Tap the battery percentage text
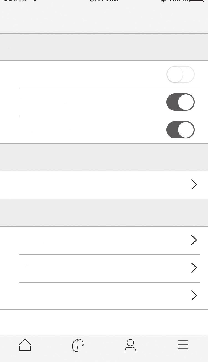 pyautogui.click(x=178, y=1)
